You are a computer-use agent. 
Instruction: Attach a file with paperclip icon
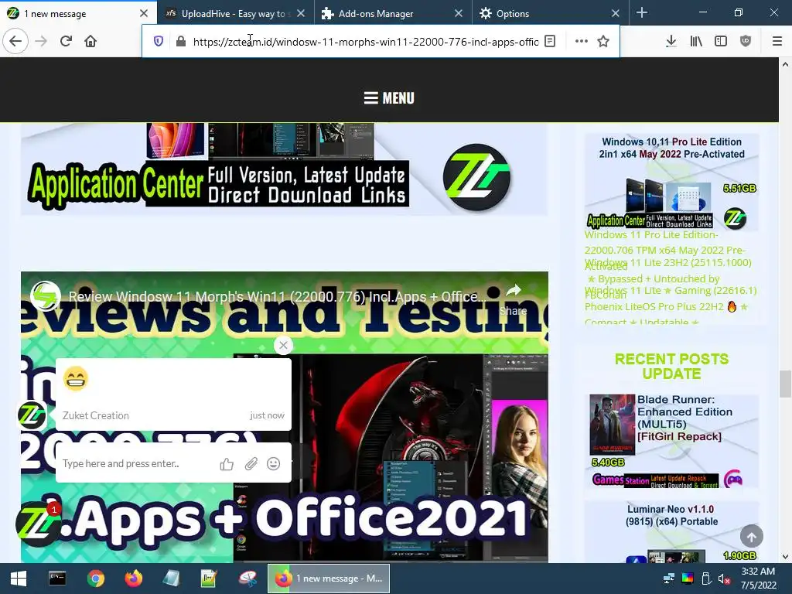pos(251,464)
